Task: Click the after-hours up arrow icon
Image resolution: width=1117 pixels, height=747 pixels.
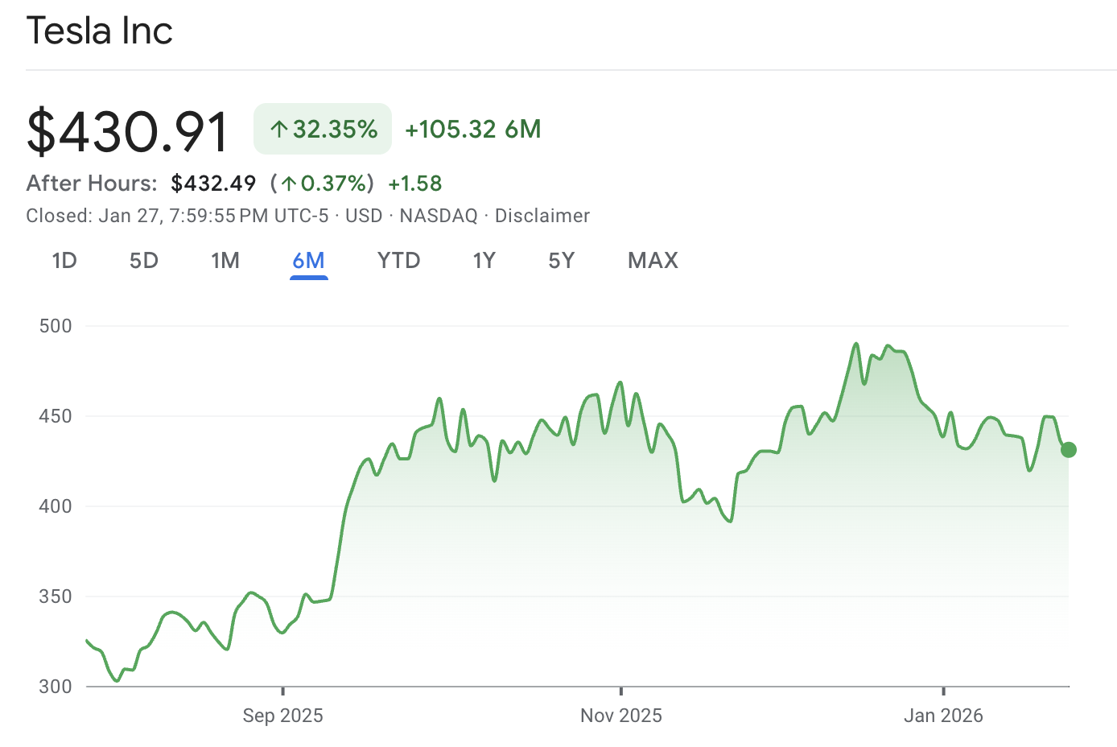Action: tap(290, 183)
